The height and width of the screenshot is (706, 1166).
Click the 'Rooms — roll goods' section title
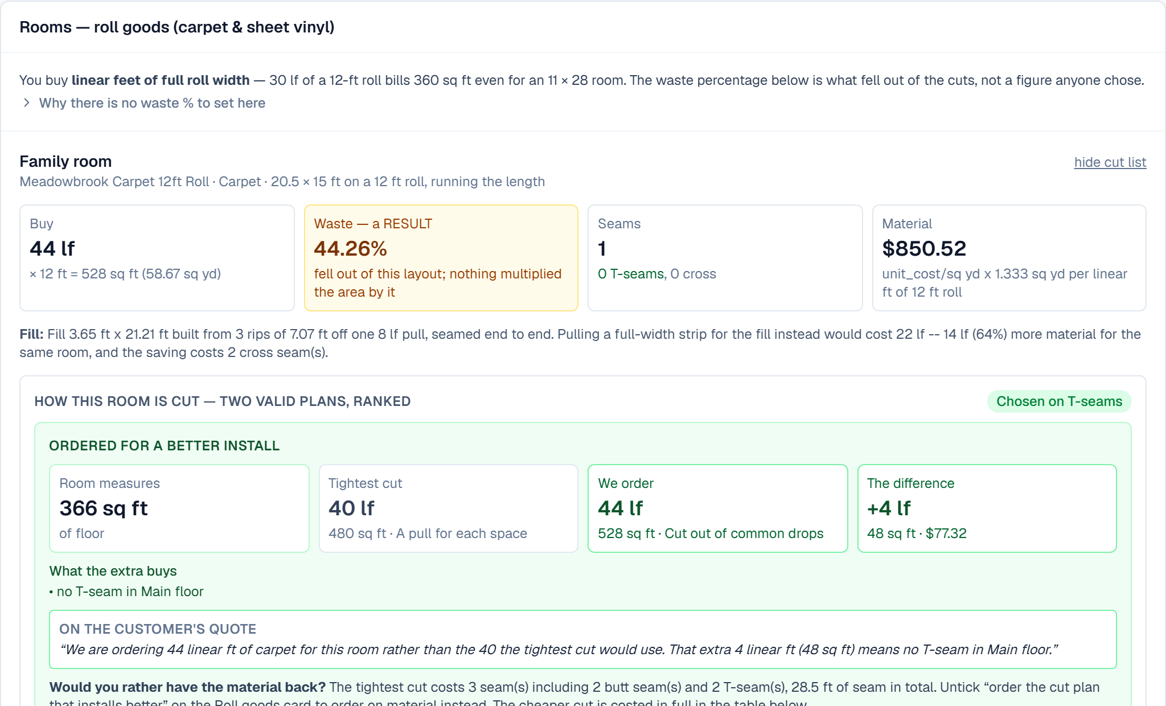click(177, 27)
